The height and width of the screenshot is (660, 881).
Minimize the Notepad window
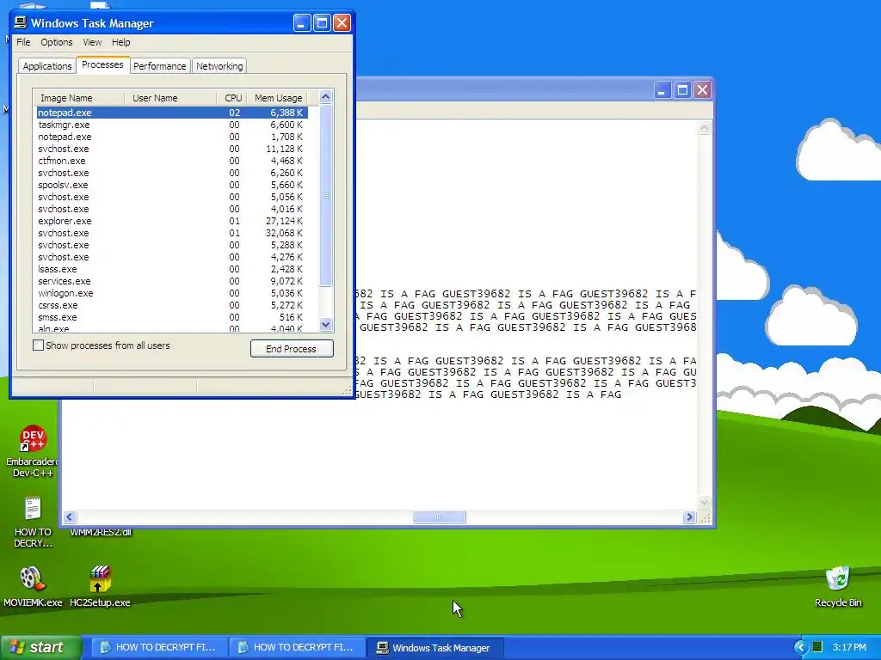pyautogui.click(x=662, y=89)
